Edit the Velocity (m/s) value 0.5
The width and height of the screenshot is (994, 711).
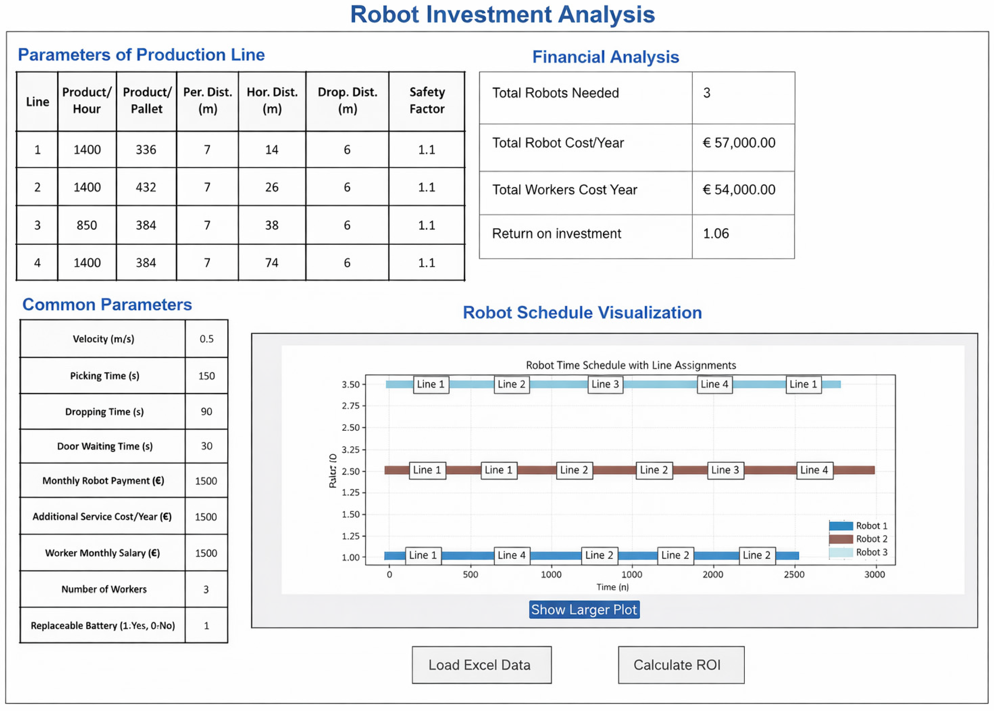(x=206, y=339)
